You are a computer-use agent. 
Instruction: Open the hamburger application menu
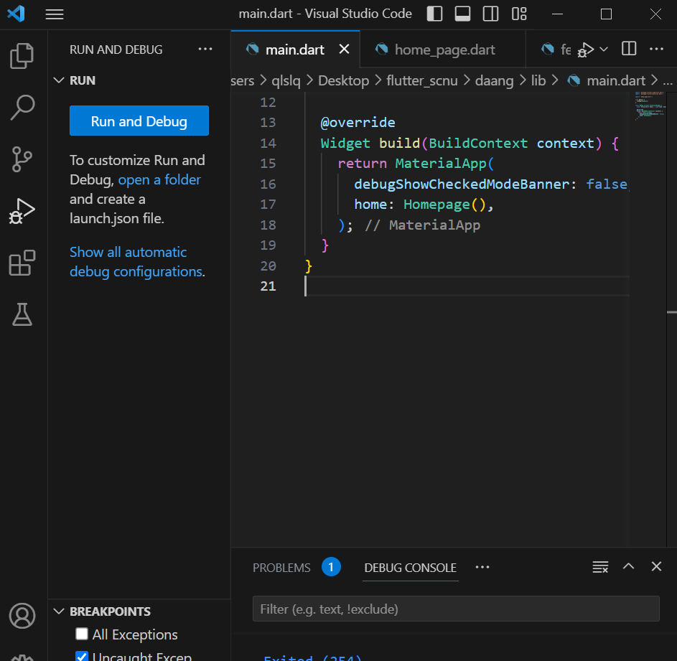click(x=55, y=14)
